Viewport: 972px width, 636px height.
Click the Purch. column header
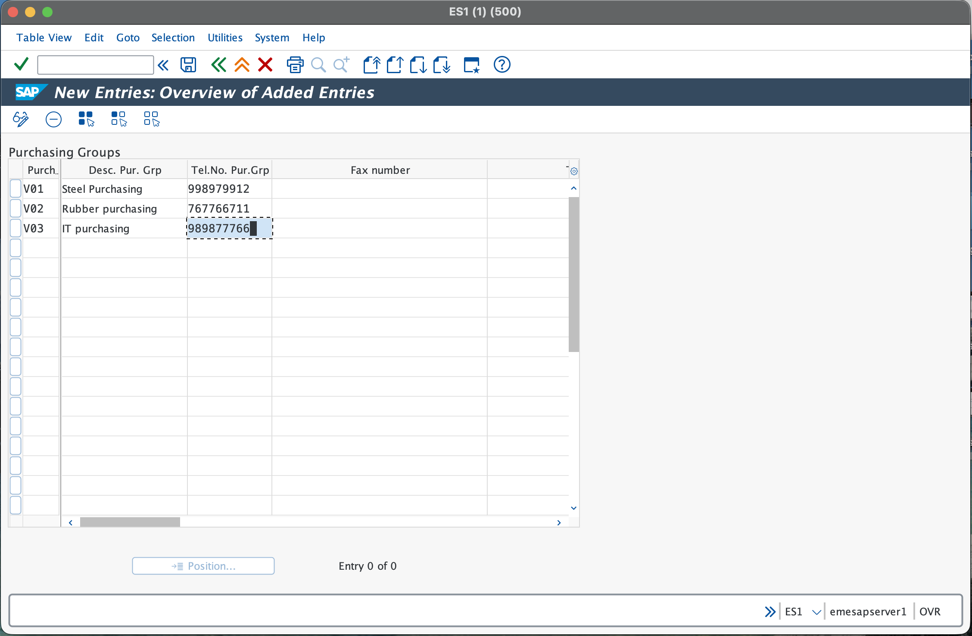[x=41, y=170]
